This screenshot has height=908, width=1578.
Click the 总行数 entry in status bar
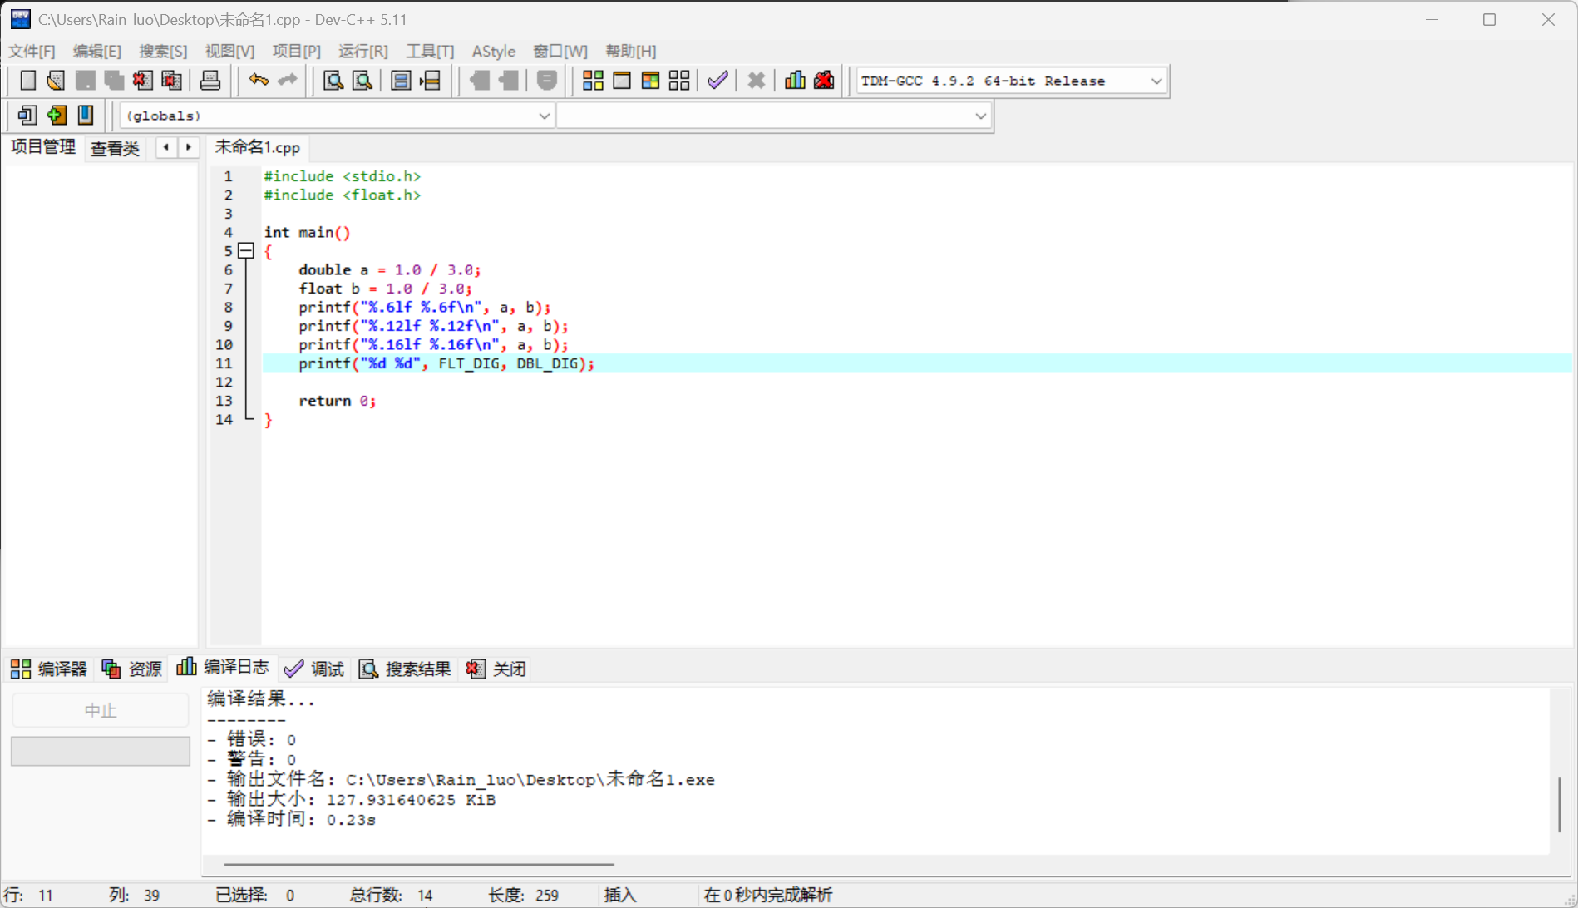(392, 896)
